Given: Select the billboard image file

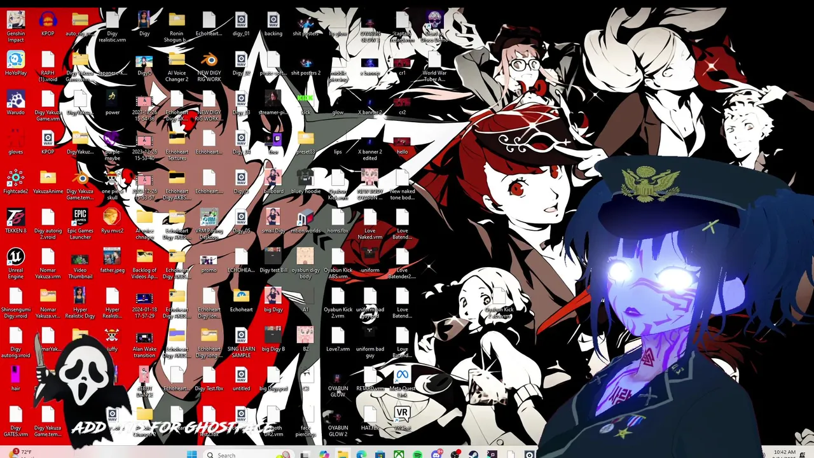Looking at the screenshot, I should pos(273,182).
